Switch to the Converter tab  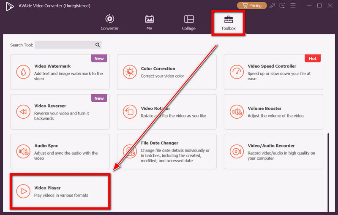click(109, 23)
